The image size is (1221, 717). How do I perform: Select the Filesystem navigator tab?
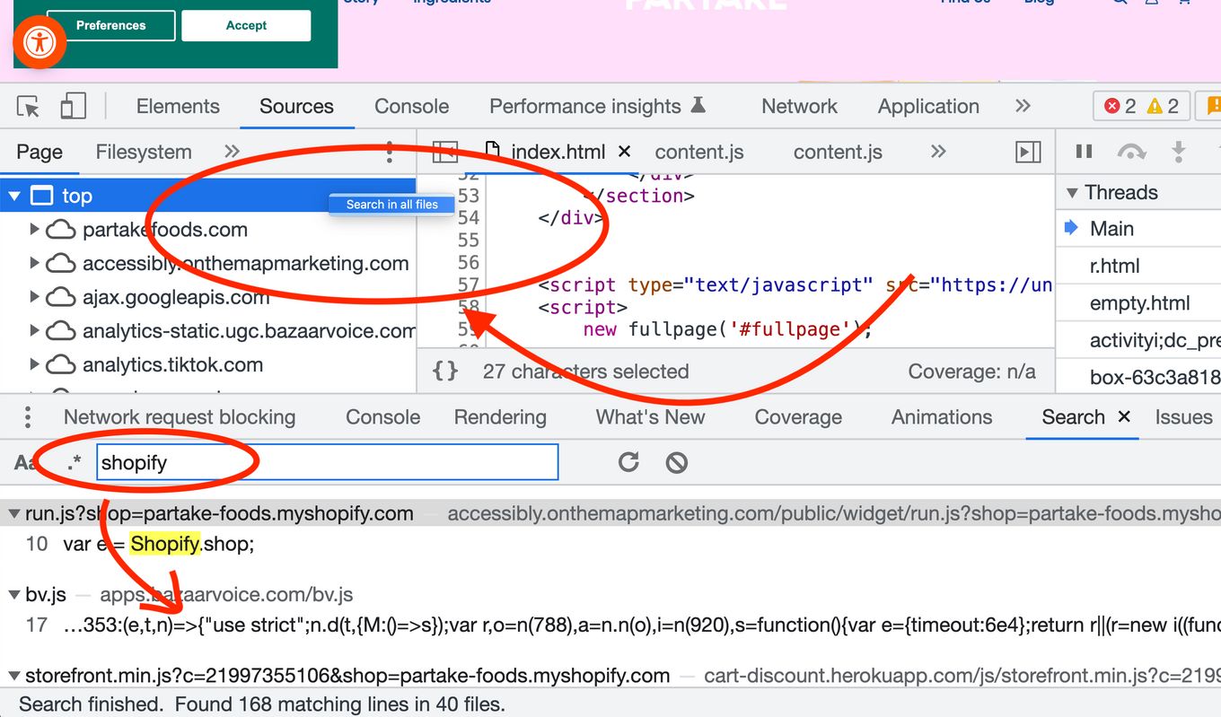coord(144,152)
